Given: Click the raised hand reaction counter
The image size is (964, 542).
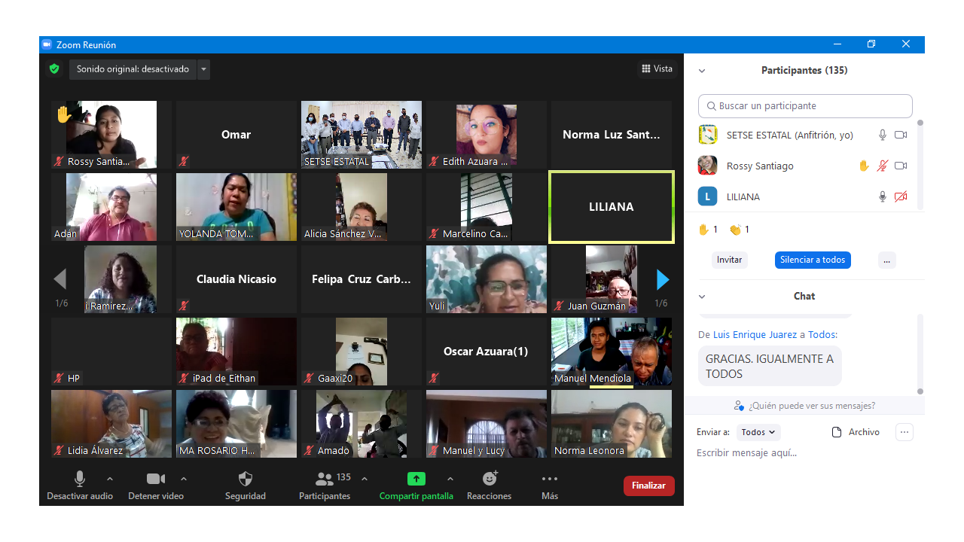Looking at the screenshot, I should point(708,230).
